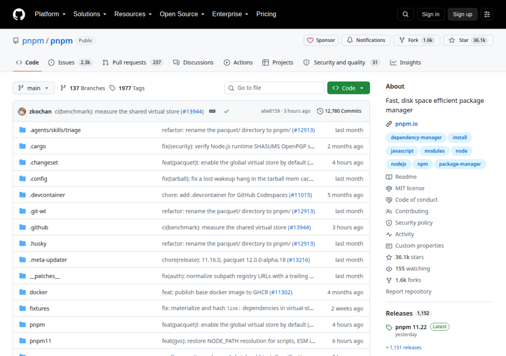
Task: Expand the Platform menu
Action: (x=50, y=14)
